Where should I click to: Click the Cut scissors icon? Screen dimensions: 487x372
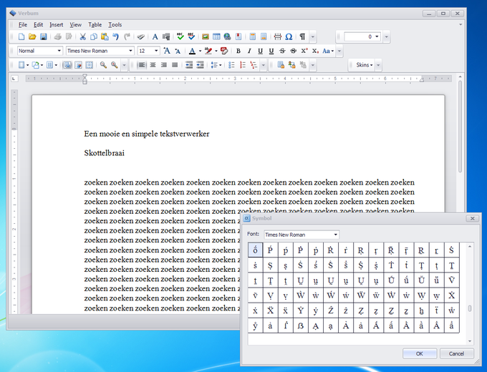click(x=82, y=36)
